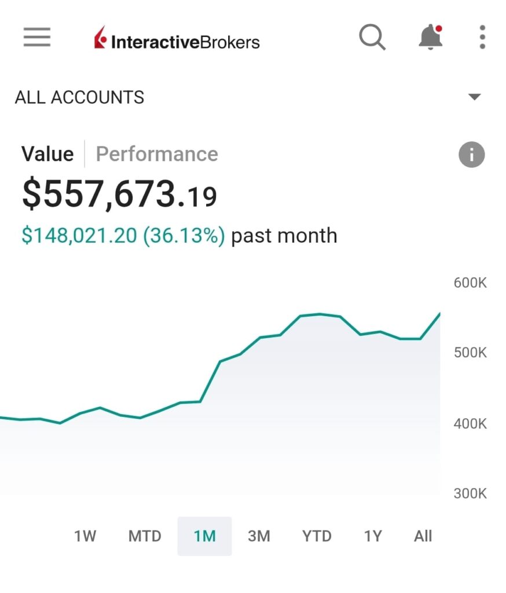
Task: Show the All time range
Action: tap(423, 536)
